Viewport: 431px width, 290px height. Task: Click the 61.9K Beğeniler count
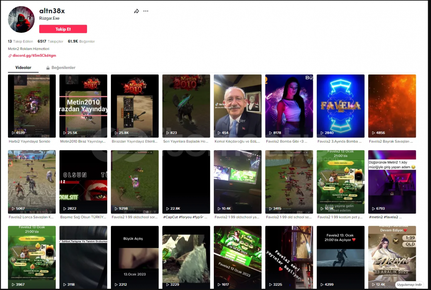pyautogui.click(x=81, y=42)
